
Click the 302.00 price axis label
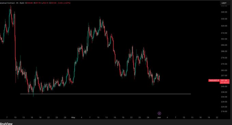[224, 39]
